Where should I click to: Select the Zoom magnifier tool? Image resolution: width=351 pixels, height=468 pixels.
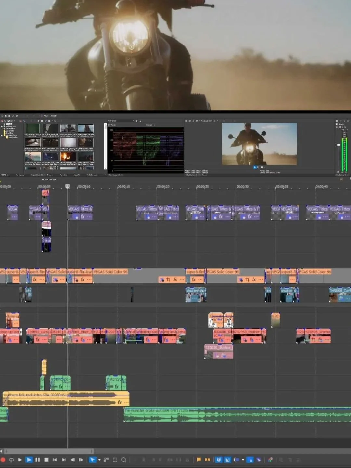tap(123, 460)
